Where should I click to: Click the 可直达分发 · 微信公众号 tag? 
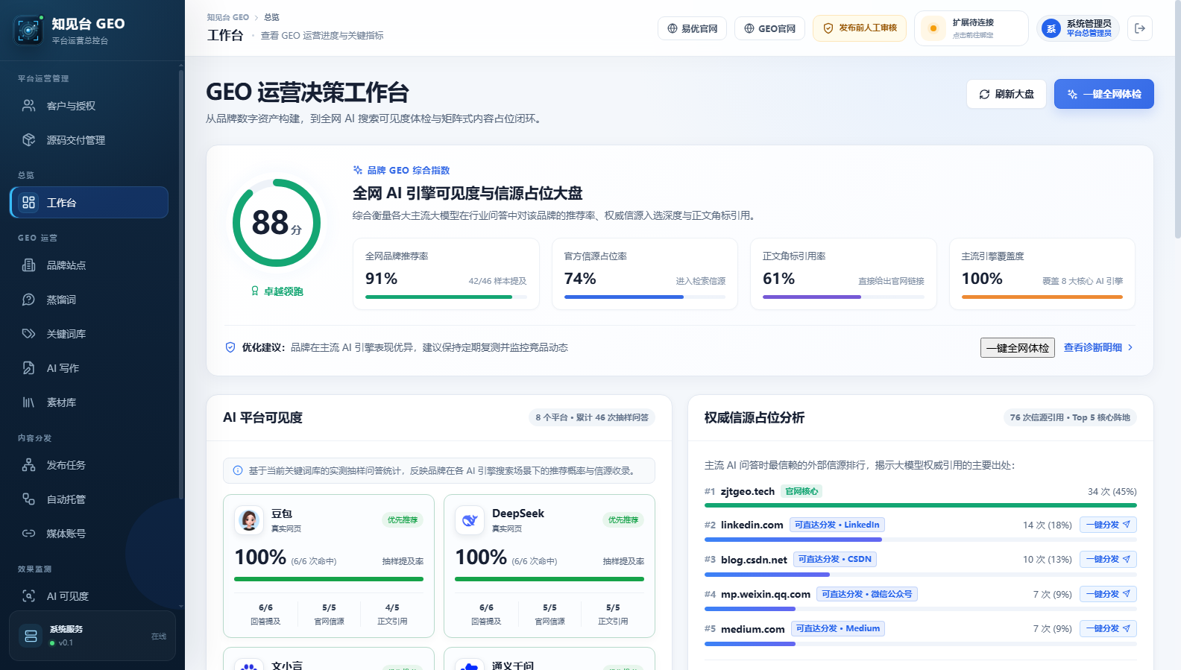[x=866, y=594]
